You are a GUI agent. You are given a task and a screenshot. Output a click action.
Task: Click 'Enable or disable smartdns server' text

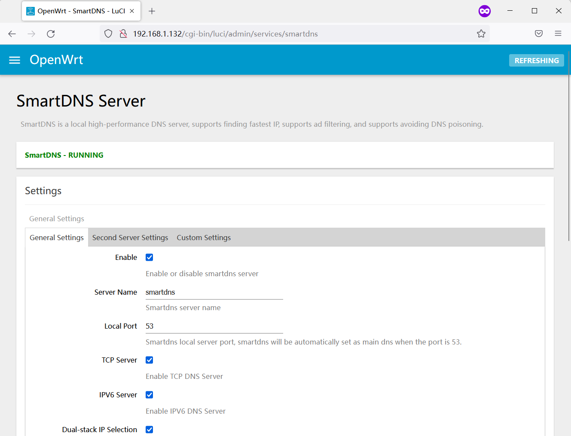pos(202,274)
